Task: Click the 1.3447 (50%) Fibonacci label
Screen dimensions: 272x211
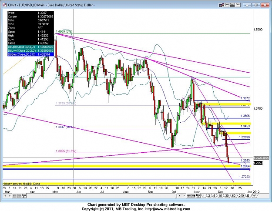Action: [x=64, y=127]
